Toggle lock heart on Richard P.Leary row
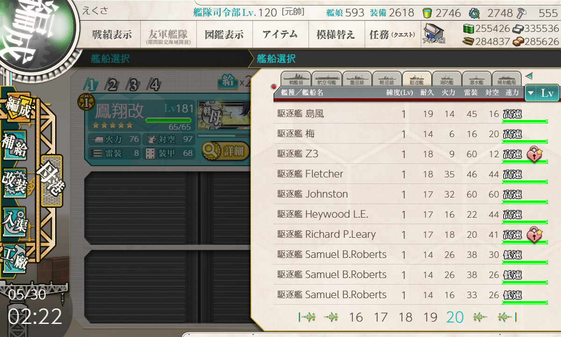Viewport: 561px width, 337px height. (x=534, y=234)
